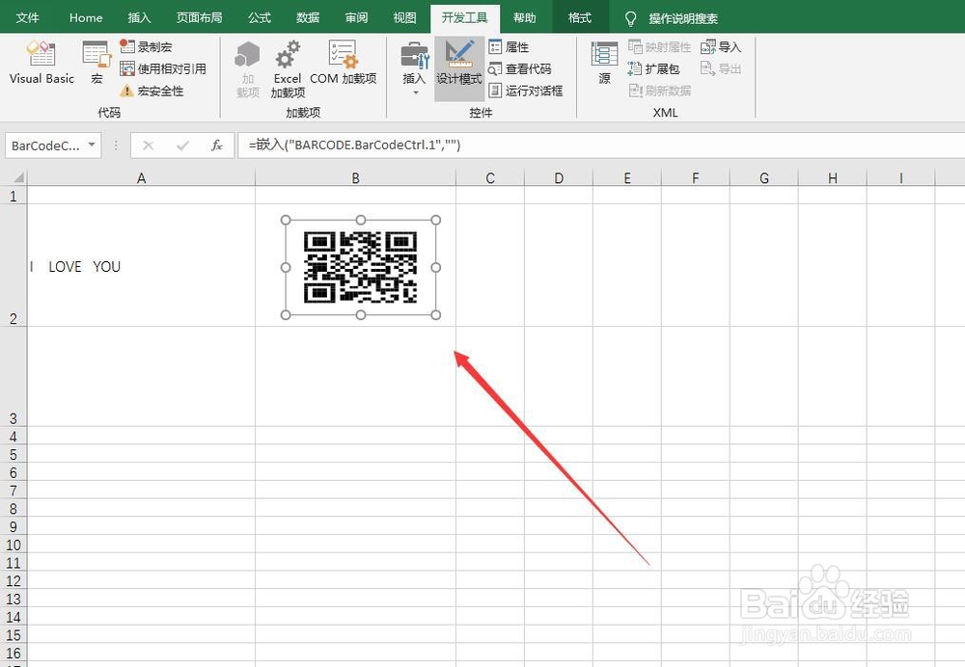Open COM 加载项 add-ins dialog
965x667 pixels.
[343, 62]
